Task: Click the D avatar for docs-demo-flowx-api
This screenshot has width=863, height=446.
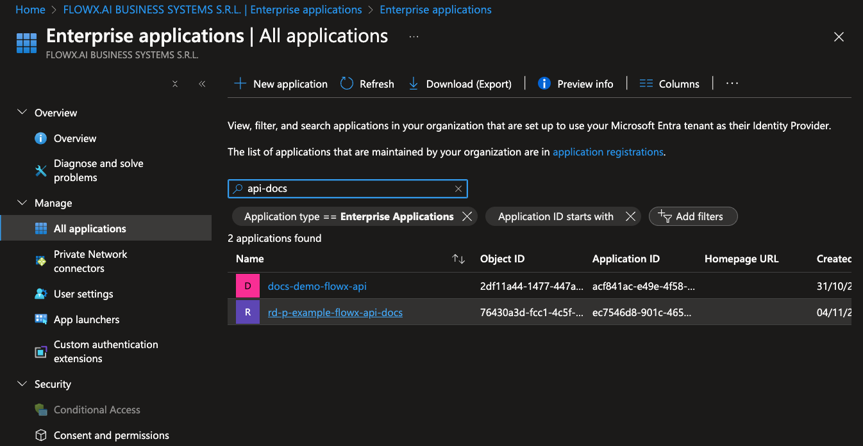Action: tap(248, 286)
